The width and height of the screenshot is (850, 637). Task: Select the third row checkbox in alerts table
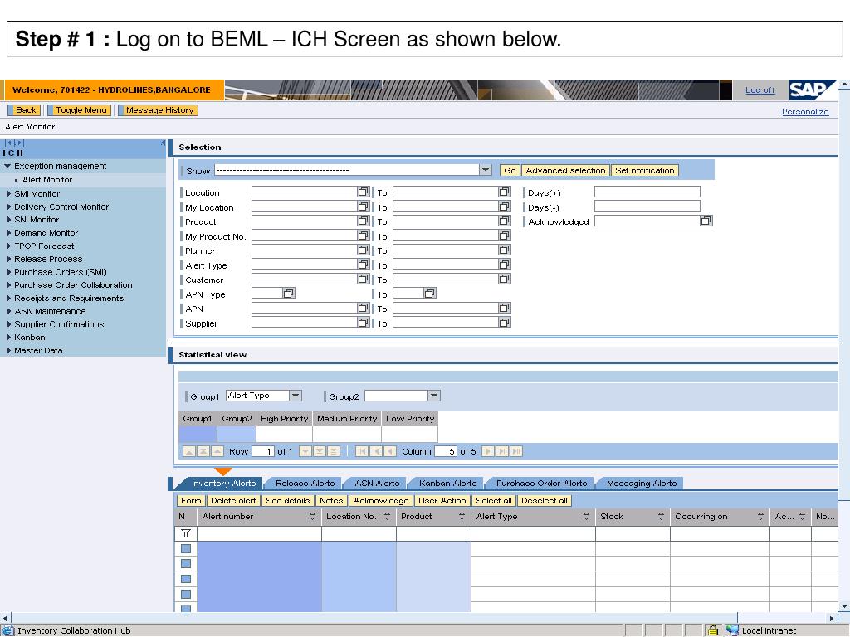pyautogui.click(x=186, y=579)
